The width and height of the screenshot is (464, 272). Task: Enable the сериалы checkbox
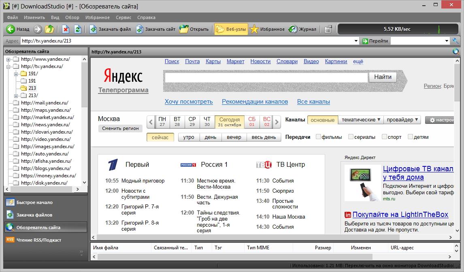tap(351, 137)
